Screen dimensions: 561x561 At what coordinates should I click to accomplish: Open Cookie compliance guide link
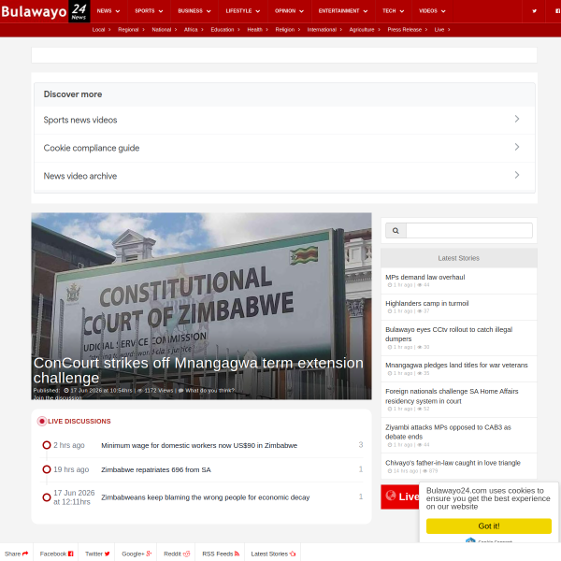(284, 148)
